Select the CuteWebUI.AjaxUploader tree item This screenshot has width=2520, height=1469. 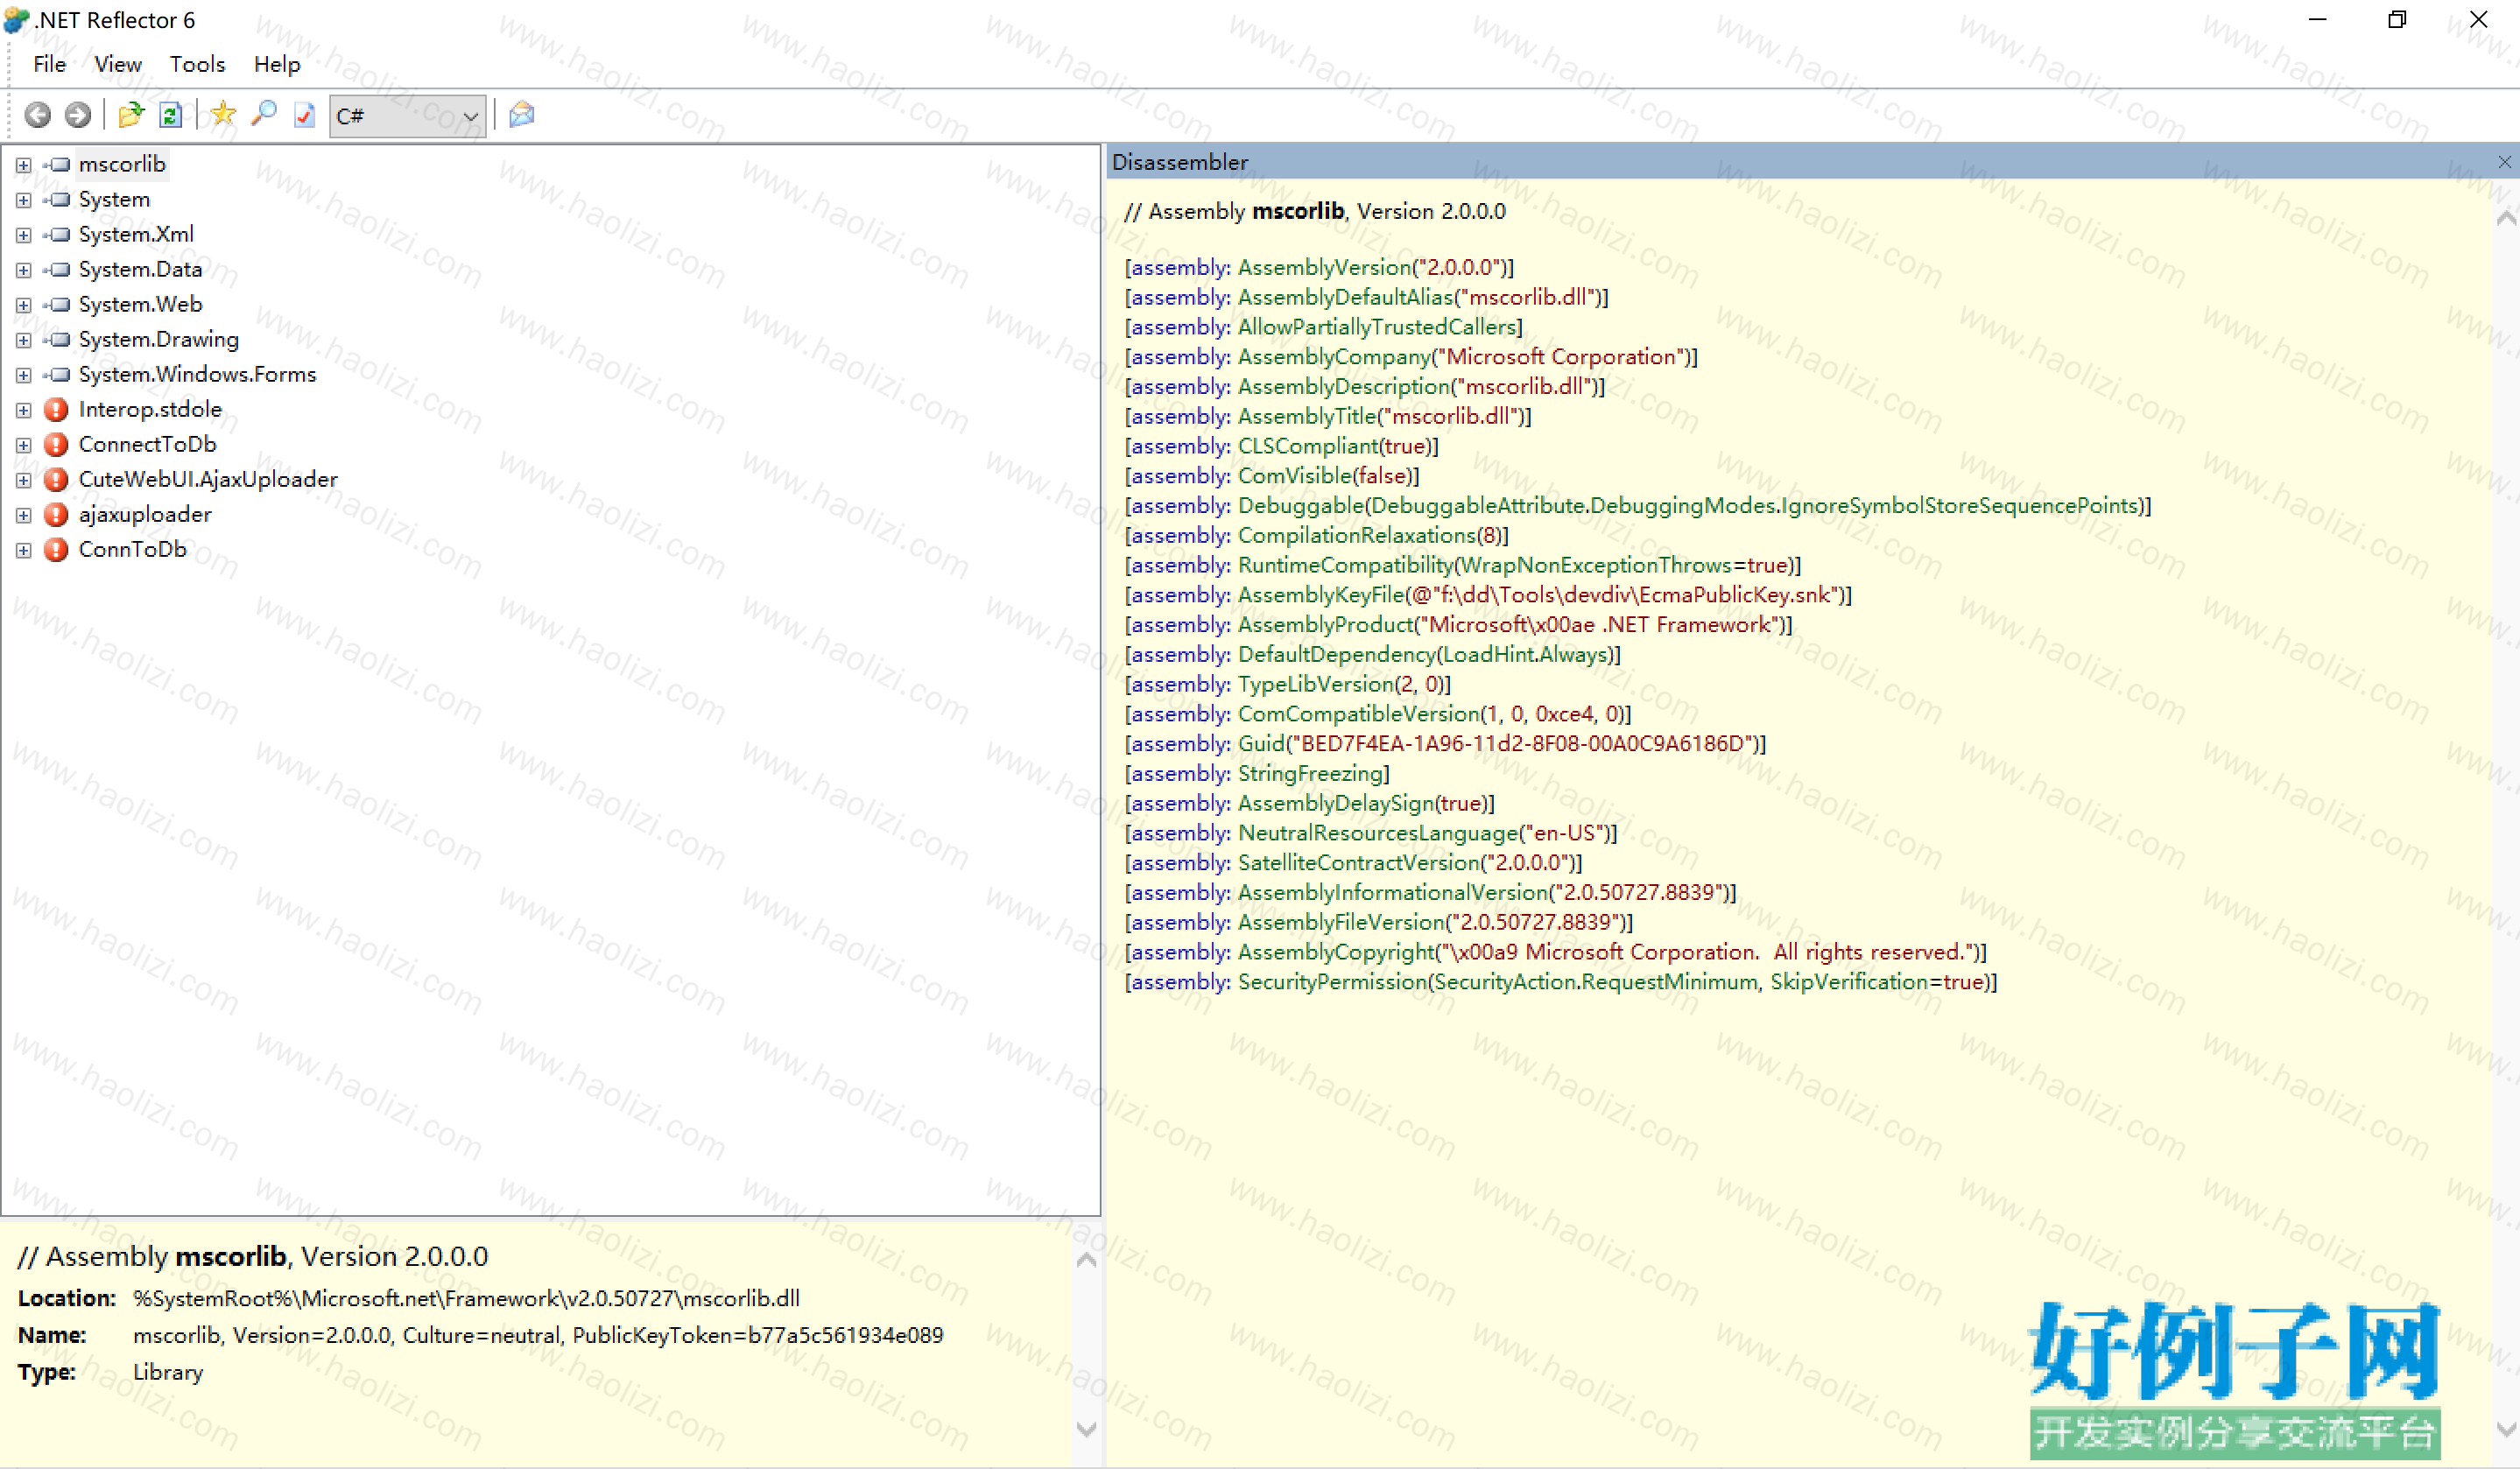208,479
